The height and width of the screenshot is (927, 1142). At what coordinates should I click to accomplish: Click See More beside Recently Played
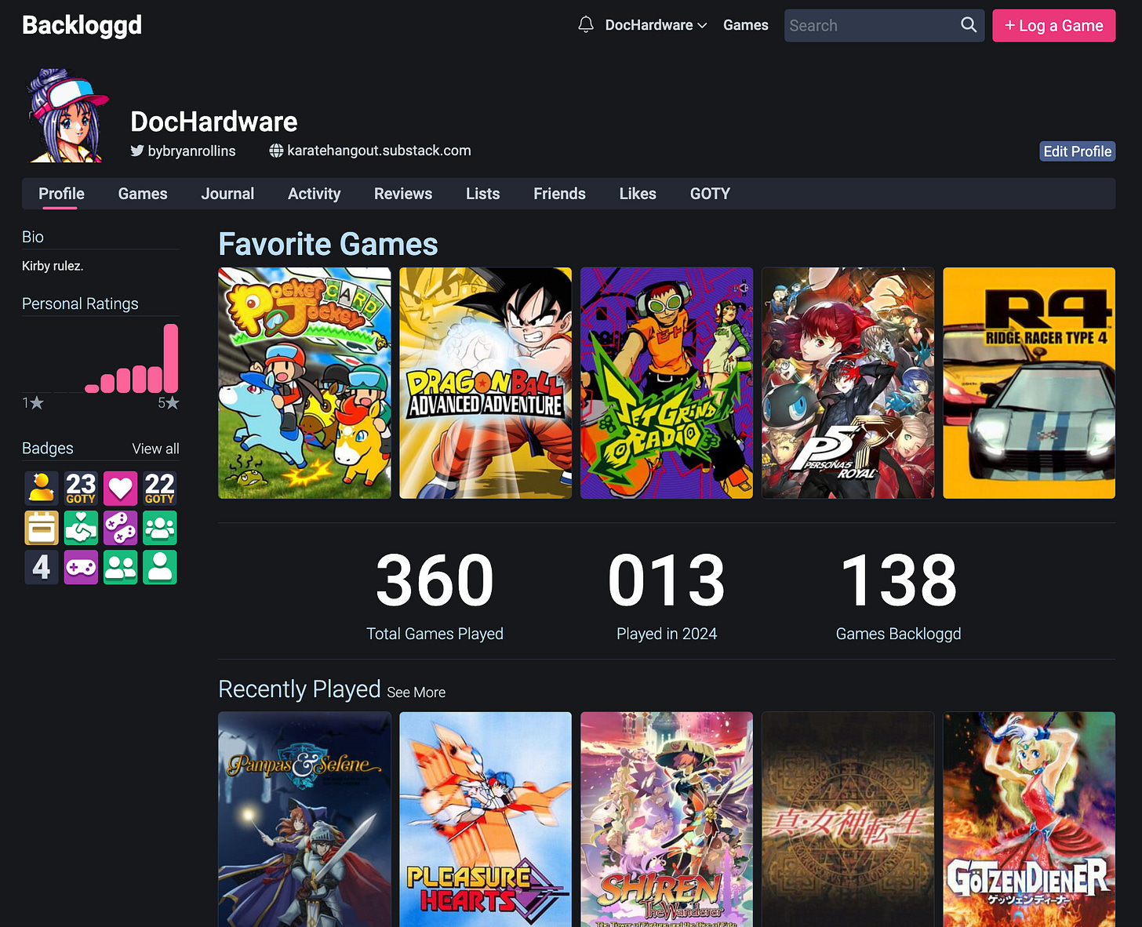pyautogui.click(x=416, y=693)
